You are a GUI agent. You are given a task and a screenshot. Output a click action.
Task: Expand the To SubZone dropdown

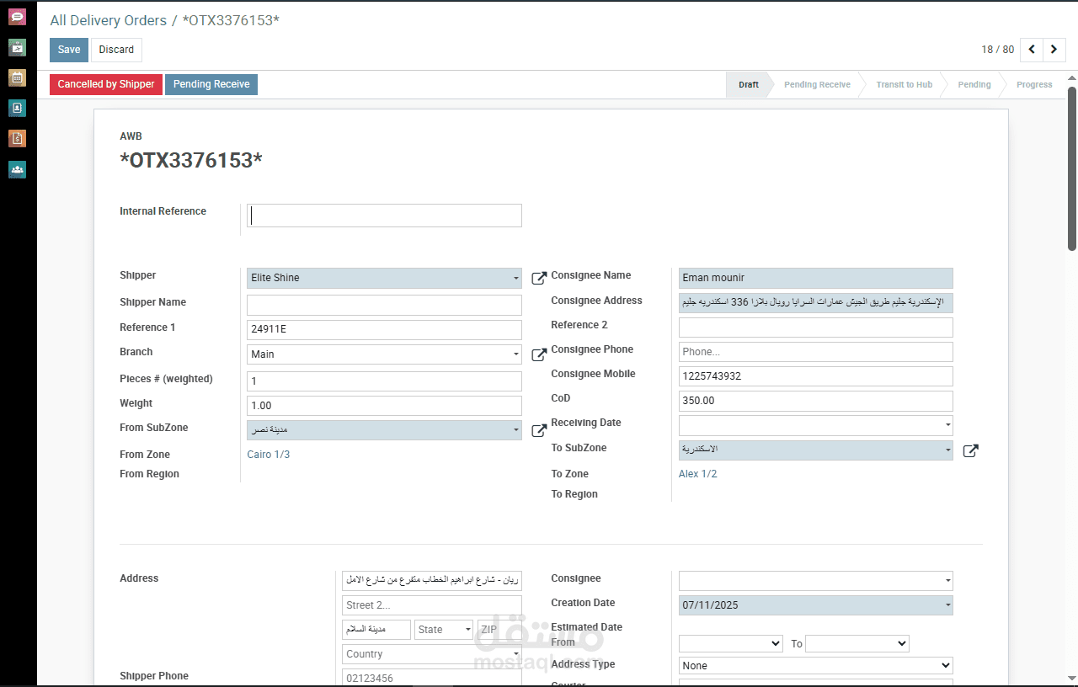(x=947, y=450)
